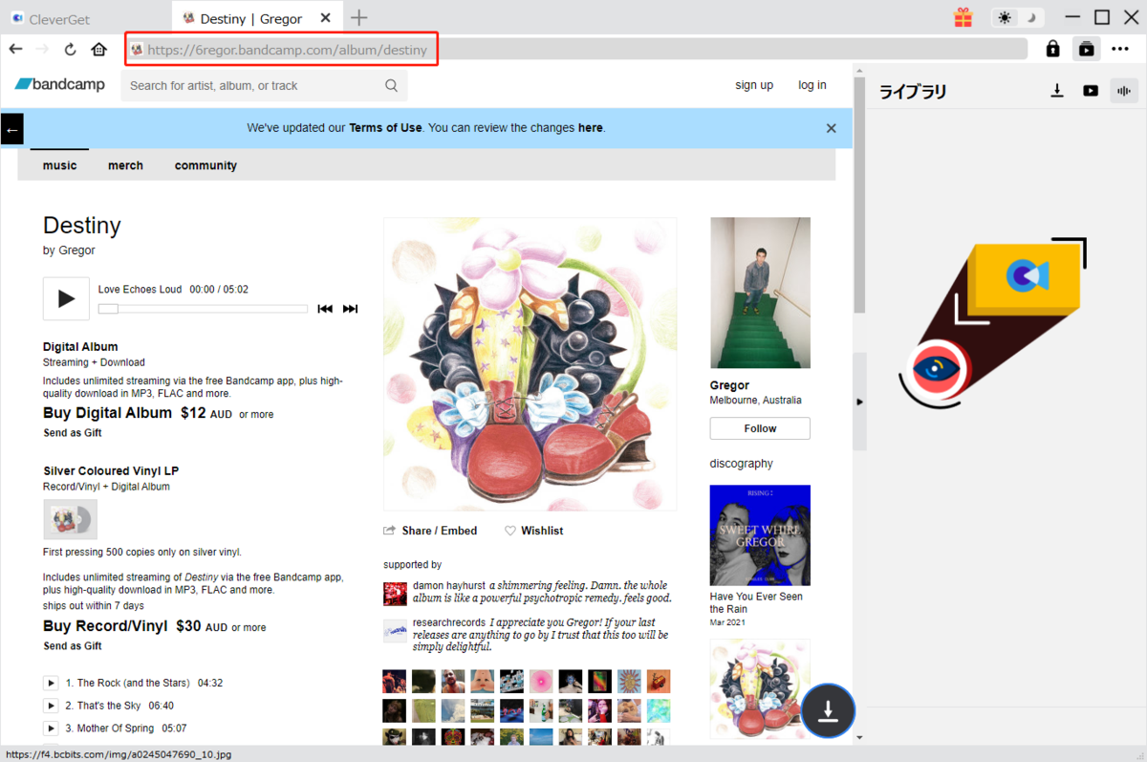Dismiss the Terms of Use banner
Screen dimensions: 1147x762
(831, 128)
